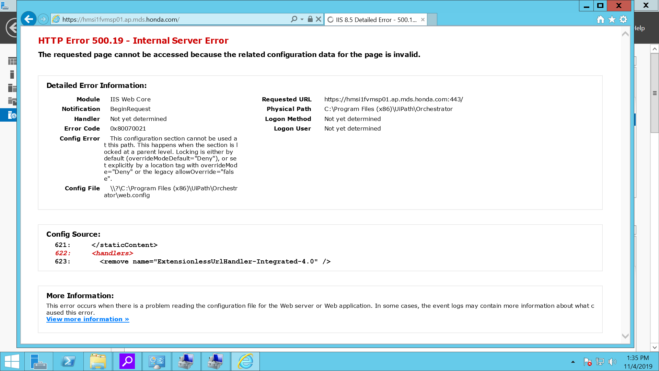
Task: Click the View more information link
Action: [x=88, y=319]
